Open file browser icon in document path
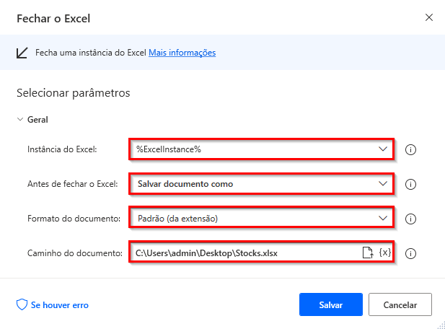This screenshot has height=329, width=445. (x=368, y=253)
